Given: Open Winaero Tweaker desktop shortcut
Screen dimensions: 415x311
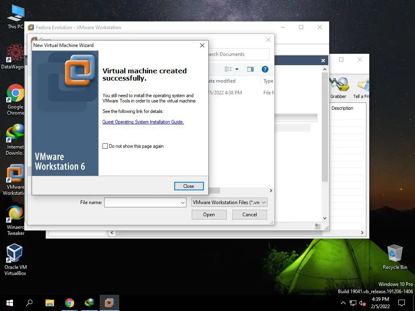Looking at the screenshot, I should (15, 220).
